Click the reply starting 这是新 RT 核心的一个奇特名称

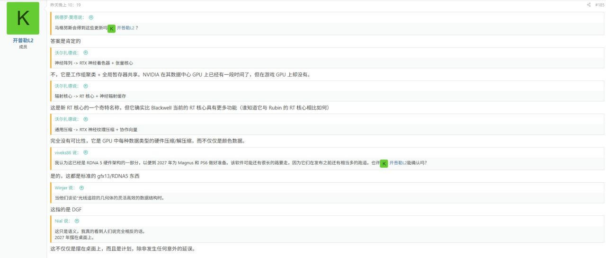(x=190, y=107)
